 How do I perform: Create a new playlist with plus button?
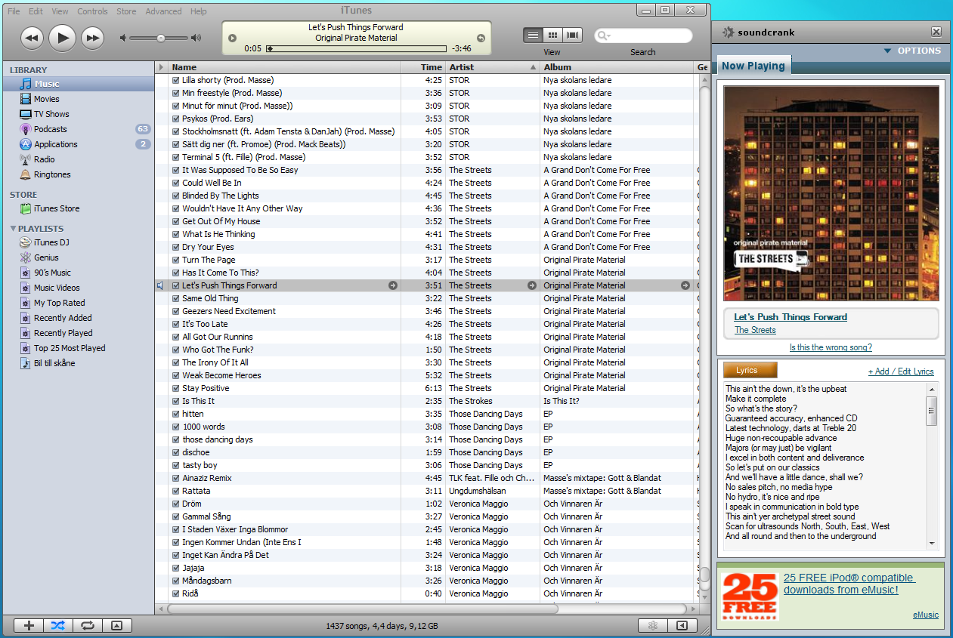(x=29, y=625)
